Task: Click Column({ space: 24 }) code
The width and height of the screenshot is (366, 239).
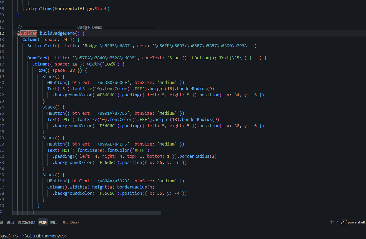Action: point(48,39)
